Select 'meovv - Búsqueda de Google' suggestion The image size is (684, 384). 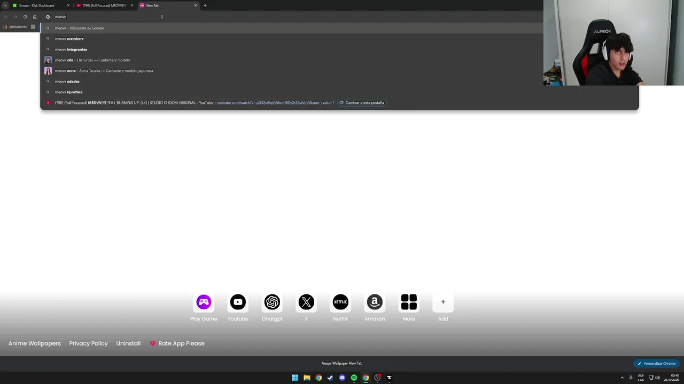tap(339, 28)
